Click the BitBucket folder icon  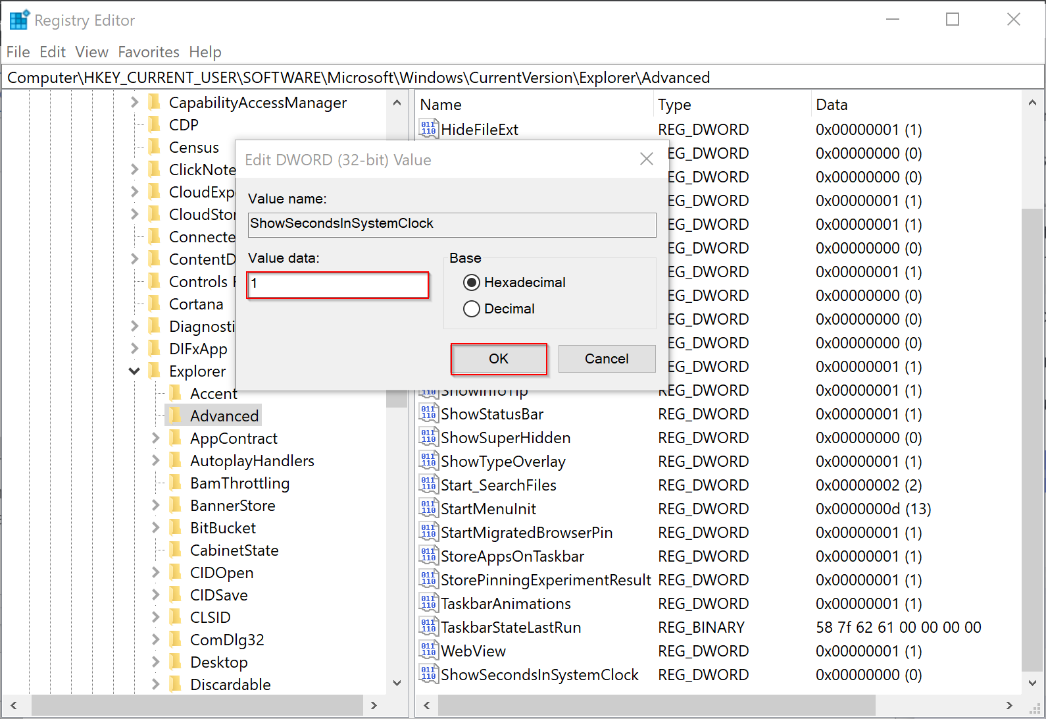click(x=176, y=527)
